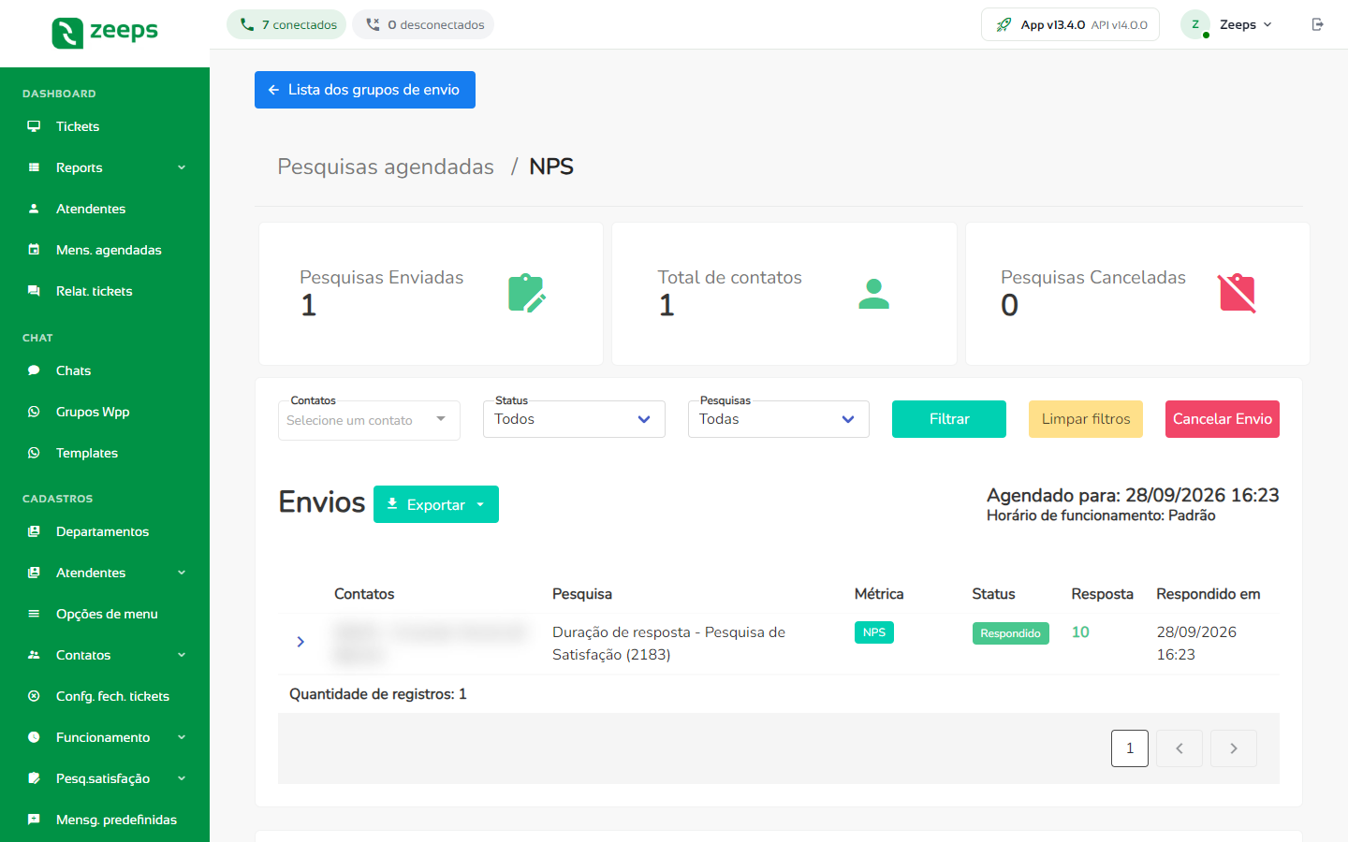Click the Pesquisas Enviadas clipboard icon
Image resolution: width=1348 pixels, height=842 pixels.
pos(527,293)
